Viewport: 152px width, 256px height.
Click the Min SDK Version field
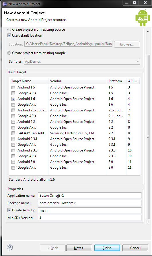pyautogui.click(x=89, y=218)
